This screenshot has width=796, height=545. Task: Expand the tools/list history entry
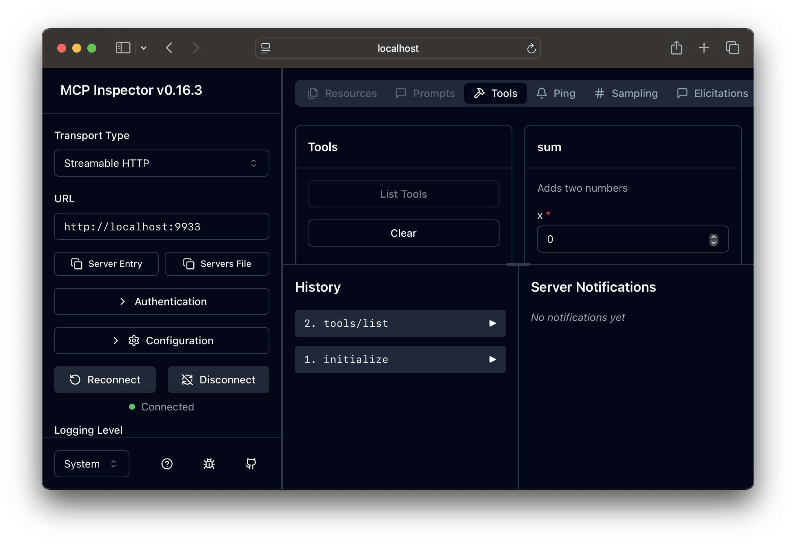coord(400,323)
